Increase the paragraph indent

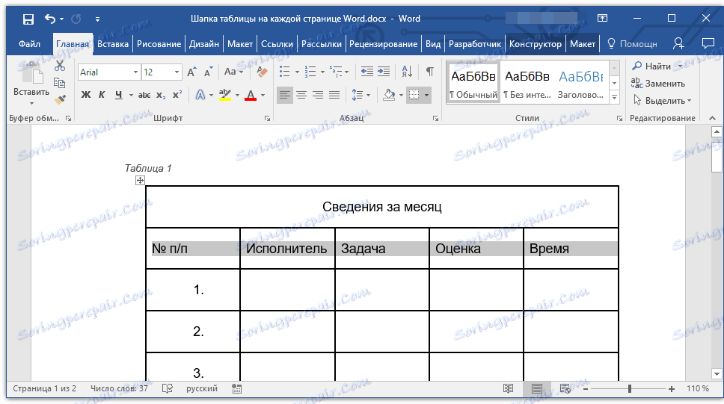384,72
